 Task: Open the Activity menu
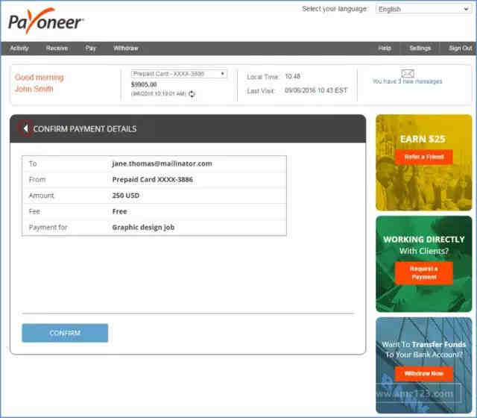[x=19, y=48]
